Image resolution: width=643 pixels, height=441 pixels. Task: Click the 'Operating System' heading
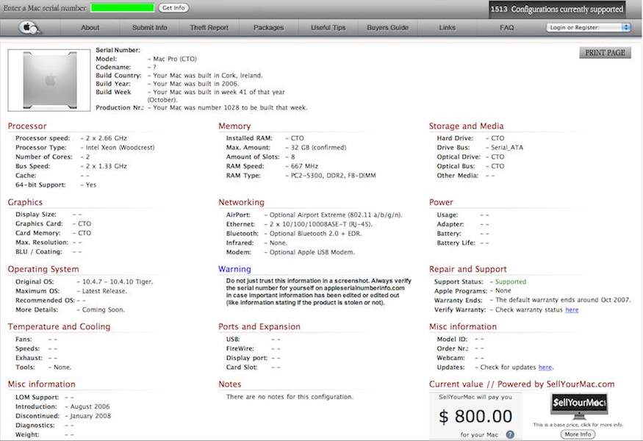click(43, 269)
